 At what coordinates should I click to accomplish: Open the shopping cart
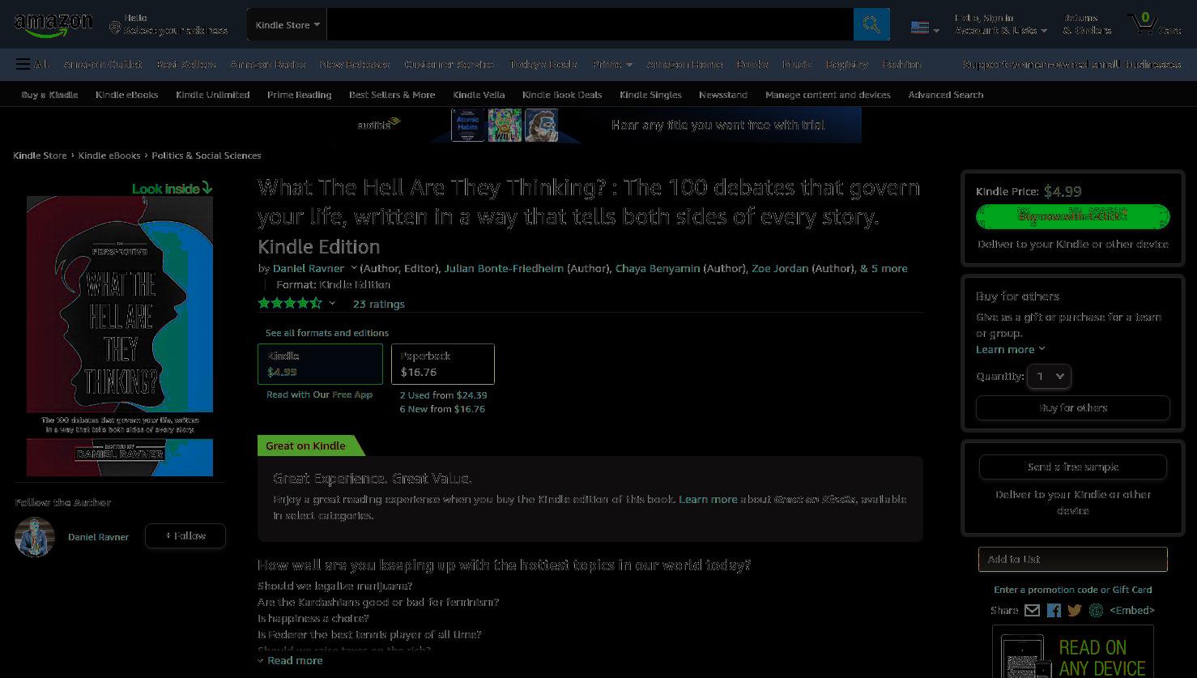click(1153, 24)
